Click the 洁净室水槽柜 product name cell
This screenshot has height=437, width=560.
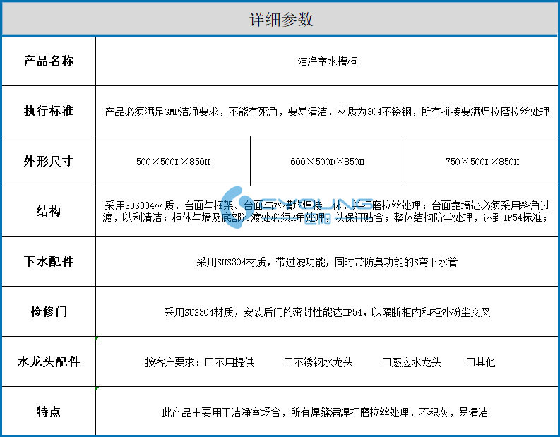point(327,62)
